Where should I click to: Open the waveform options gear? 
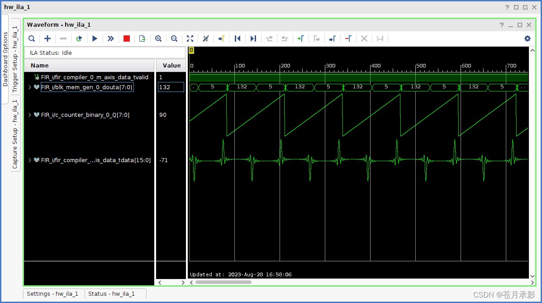pos(528,38)
